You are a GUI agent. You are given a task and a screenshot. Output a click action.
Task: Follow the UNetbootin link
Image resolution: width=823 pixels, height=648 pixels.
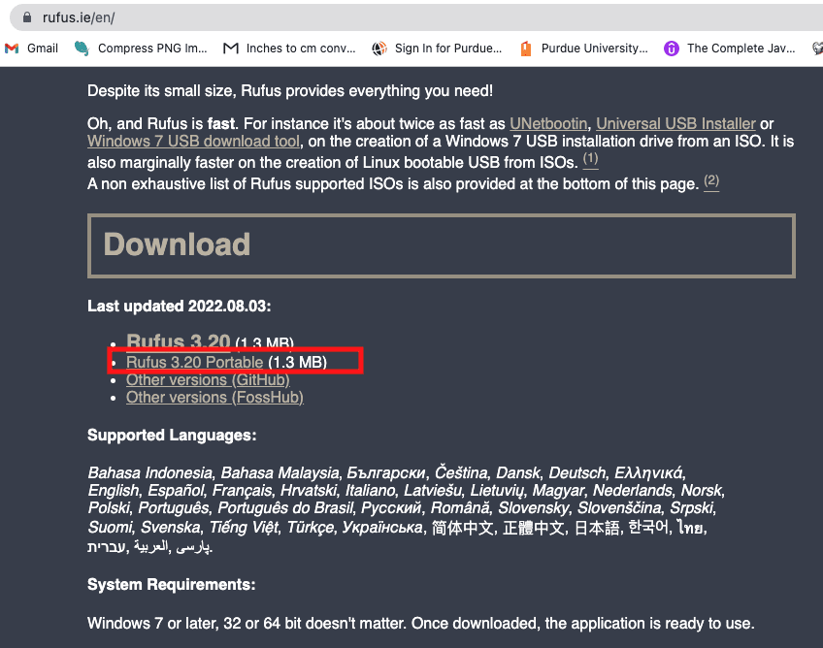coord(548,124)
